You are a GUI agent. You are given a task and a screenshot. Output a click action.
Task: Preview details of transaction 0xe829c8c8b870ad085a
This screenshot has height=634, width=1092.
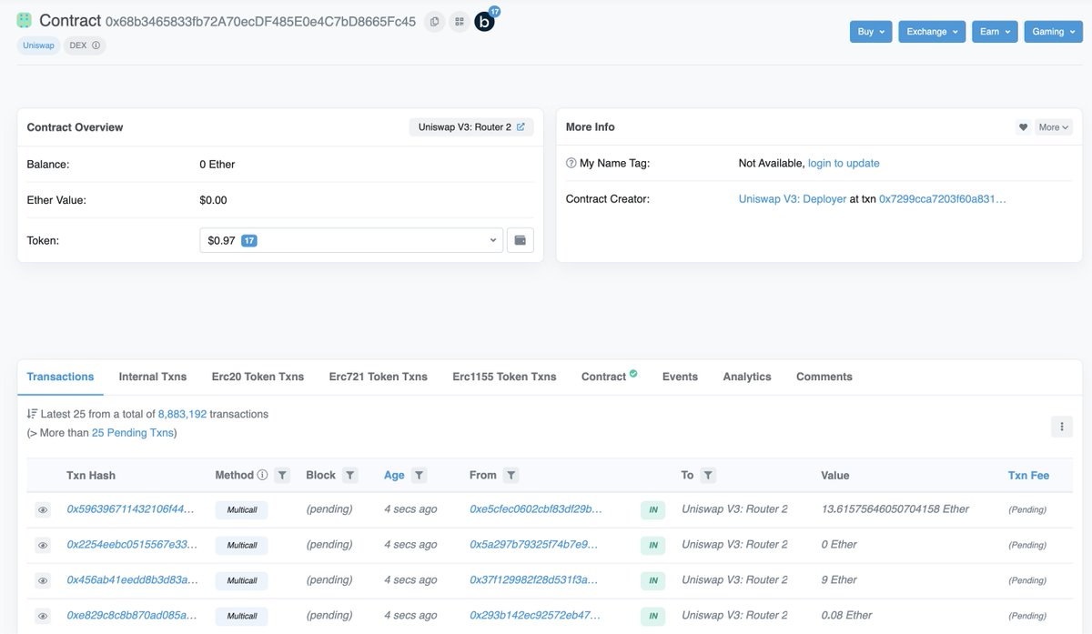click(43, 617)
